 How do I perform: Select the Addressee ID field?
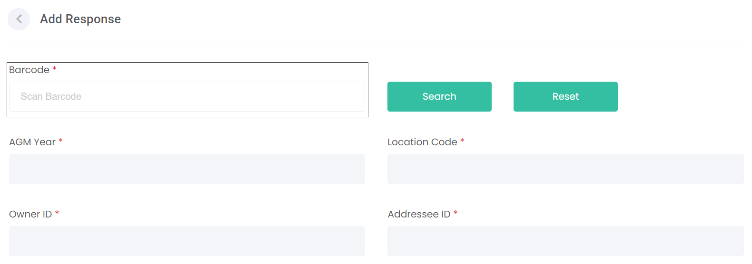coord(565,241)
